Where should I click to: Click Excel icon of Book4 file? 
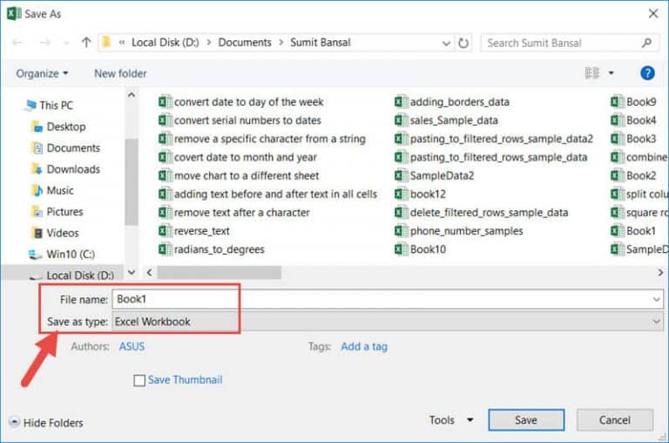tap(617, 120)
